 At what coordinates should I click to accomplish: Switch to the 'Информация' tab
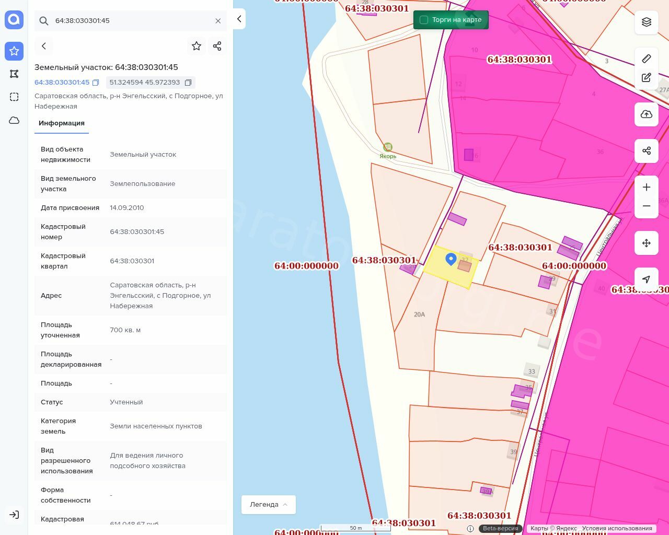62,123
